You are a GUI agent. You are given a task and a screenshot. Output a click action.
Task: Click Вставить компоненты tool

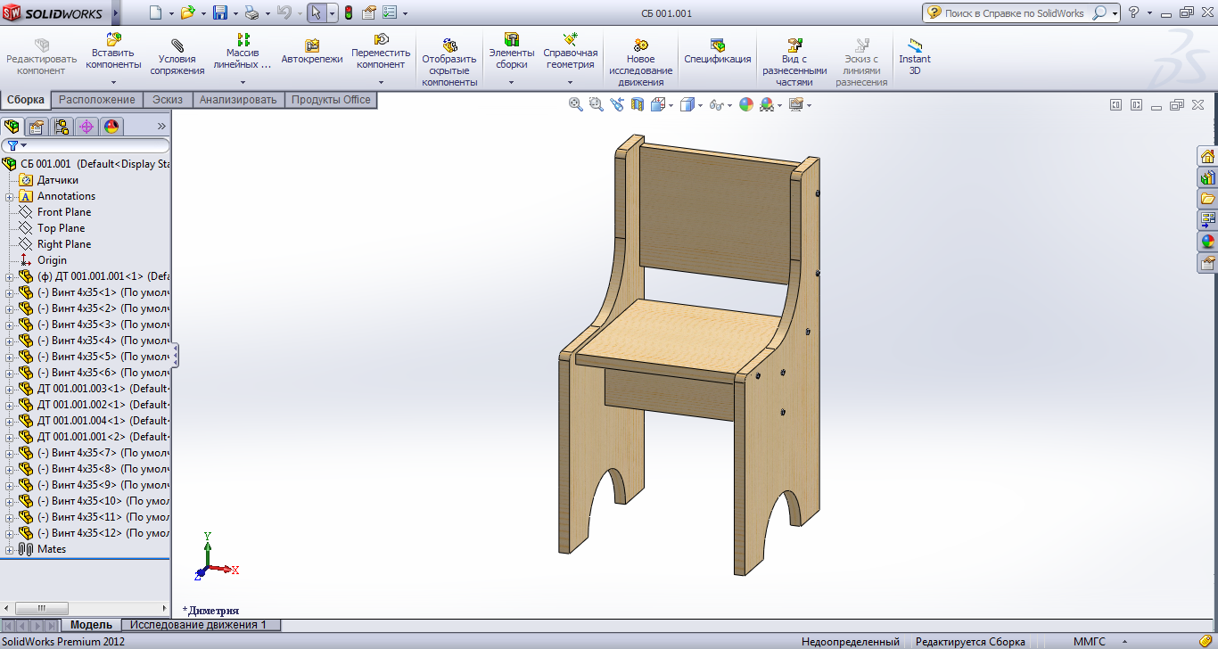pos(113,52)
